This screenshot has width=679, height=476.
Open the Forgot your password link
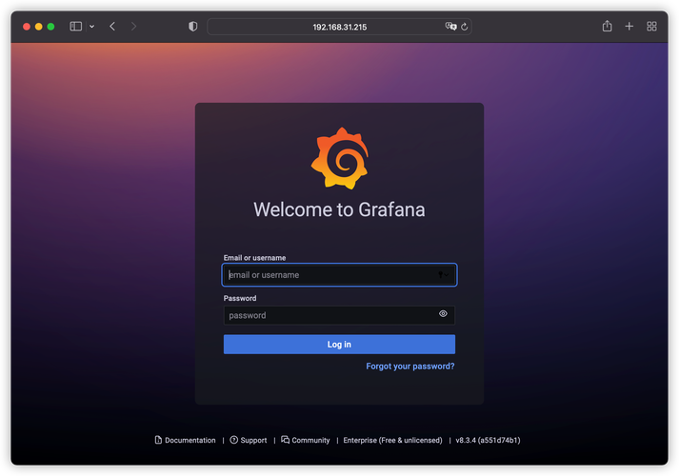click(x=409, y=367)
